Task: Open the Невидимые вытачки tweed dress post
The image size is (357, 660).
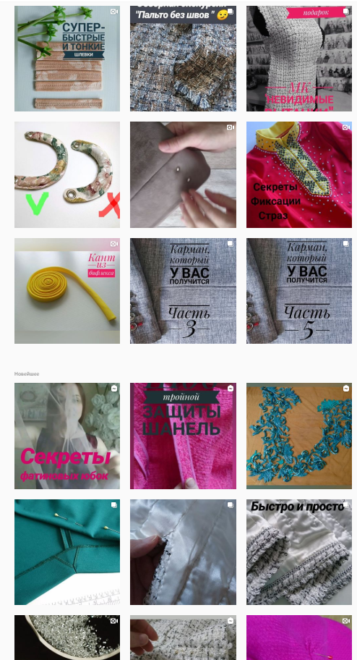Action: click(299, 59)
